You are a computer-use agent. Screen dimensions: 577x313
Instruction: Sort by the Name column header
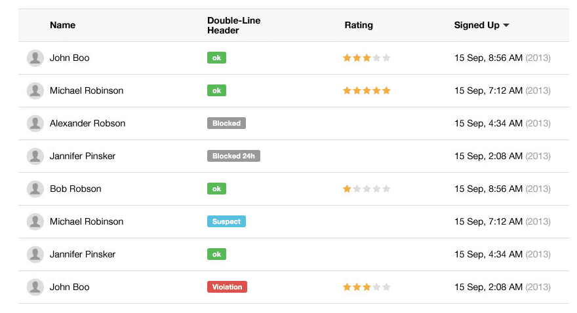(62, 26)
